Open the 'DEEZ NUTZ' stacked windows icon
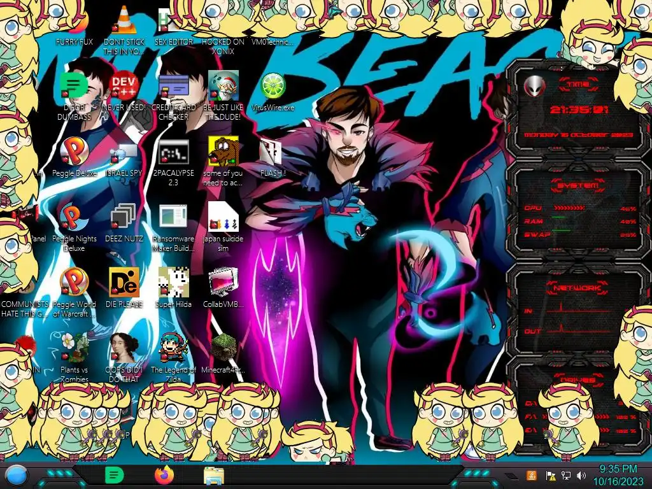The width and height of the screenshot is (652, 489). point(124,217)
